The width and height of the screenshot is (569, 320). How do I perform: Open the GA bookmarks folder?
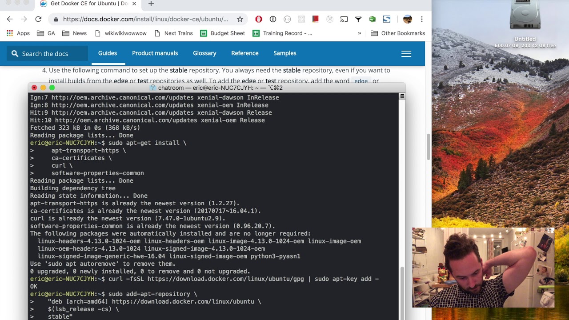[46, 33]
